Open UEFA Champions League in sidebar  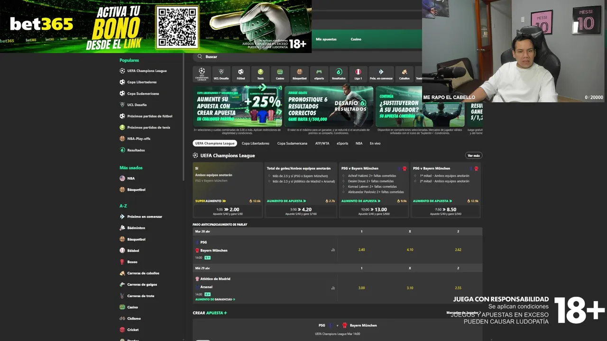[x=147, y=71]
